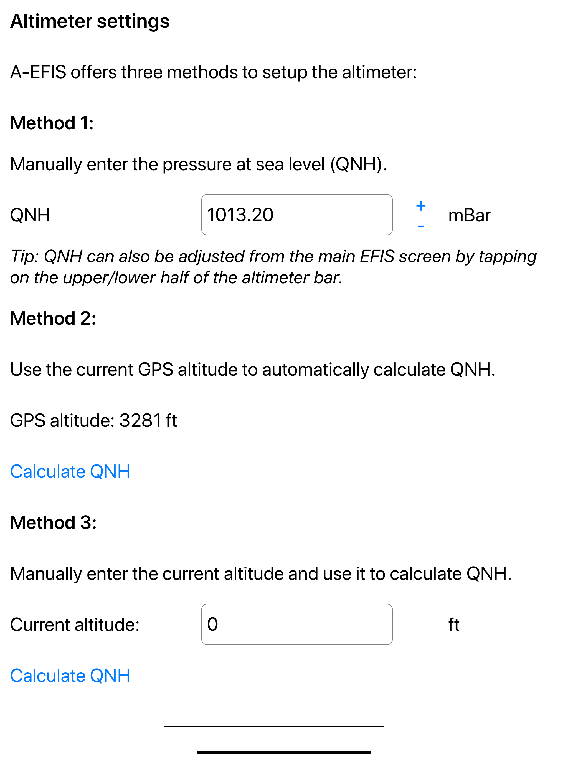568x758 pixels.
Task: Tap the Altimeter settings heading
Action: click(90, 21)
